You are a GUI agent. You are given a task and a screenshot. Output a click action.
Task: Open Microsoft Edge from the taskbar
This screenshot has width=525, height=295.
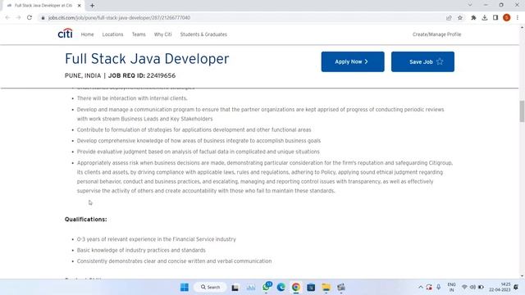(281, 288)
